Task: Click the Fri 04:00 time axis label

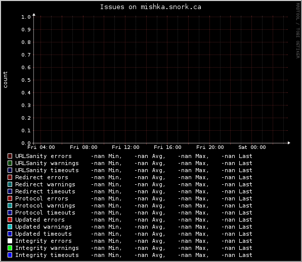Action: pos(41,147)
